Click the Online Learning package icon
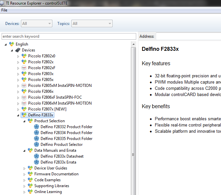The image size is (221, 195). pyautogui.click(x=30, y=192)
